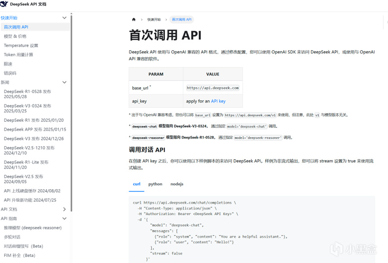Click the https://api.deepseek.com/v1 inline code
388x263 pixels.
click(250, 115)
